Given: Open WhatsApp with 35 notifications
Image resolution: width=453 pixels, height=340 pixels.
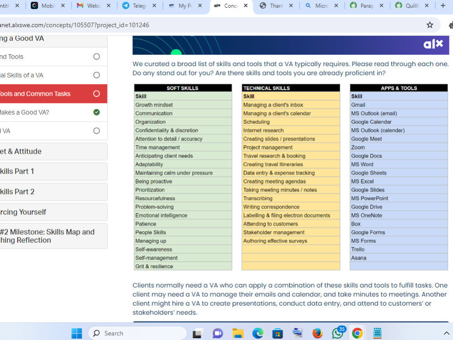Looking at the screenshot, I should coord(338,332).
